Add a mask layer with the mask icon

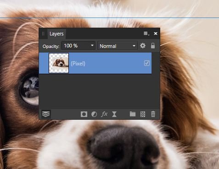pos(84,114)
